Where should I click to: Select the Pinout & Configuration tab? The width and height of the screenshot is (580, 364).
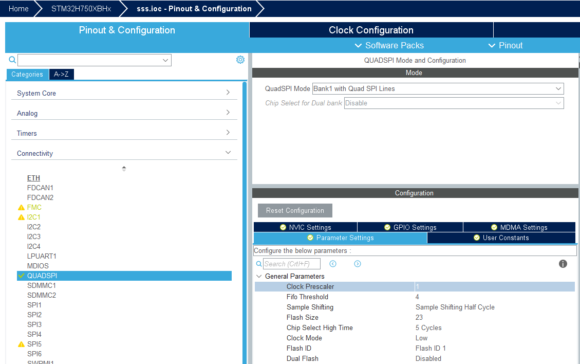pos(127,30)
